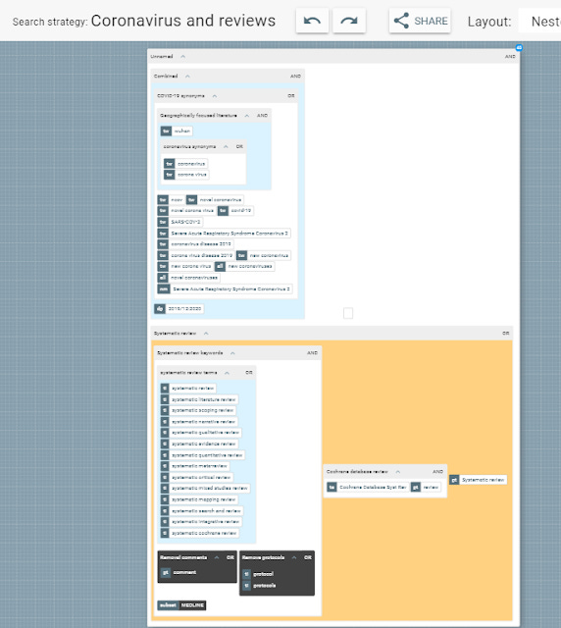Image resolution: width=561 pixels, height=628 pixels.
Task: Open the Layout dropdown
Action: (x=539, y=22)
